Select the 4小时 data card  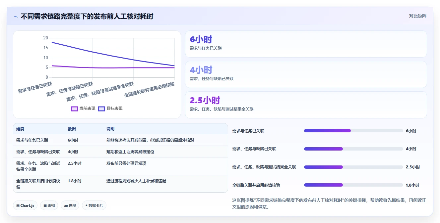[306, 74]
